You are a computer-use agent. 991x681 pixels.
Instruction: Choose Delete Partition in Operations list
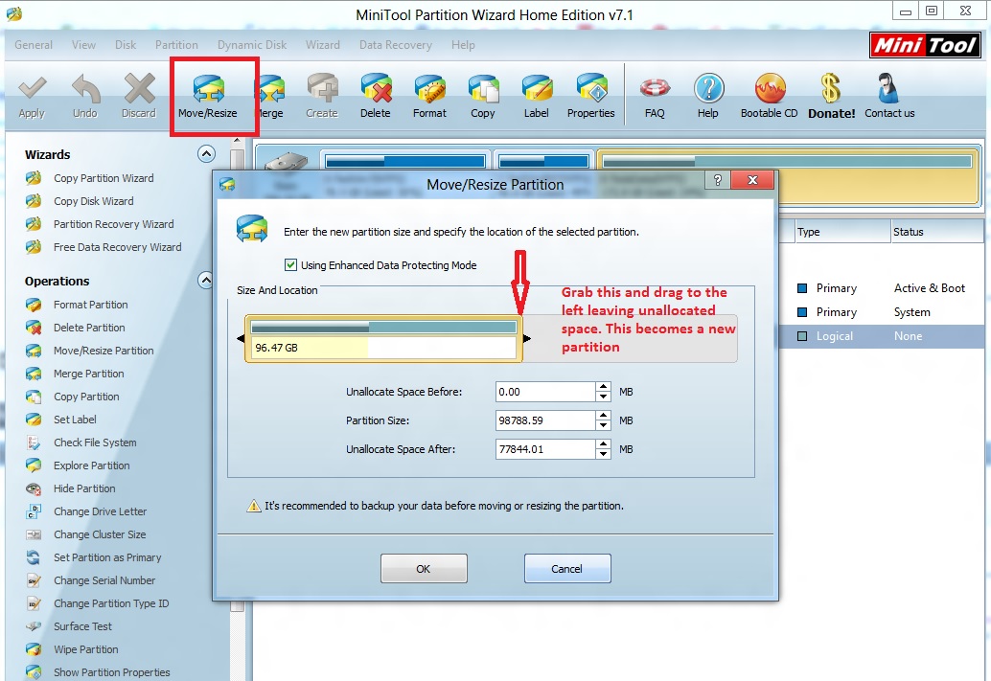(x=89, y=328)
